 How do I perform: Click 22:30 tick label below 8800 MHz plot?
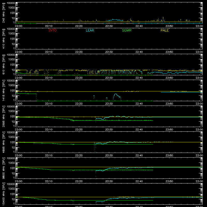[109, 181]
